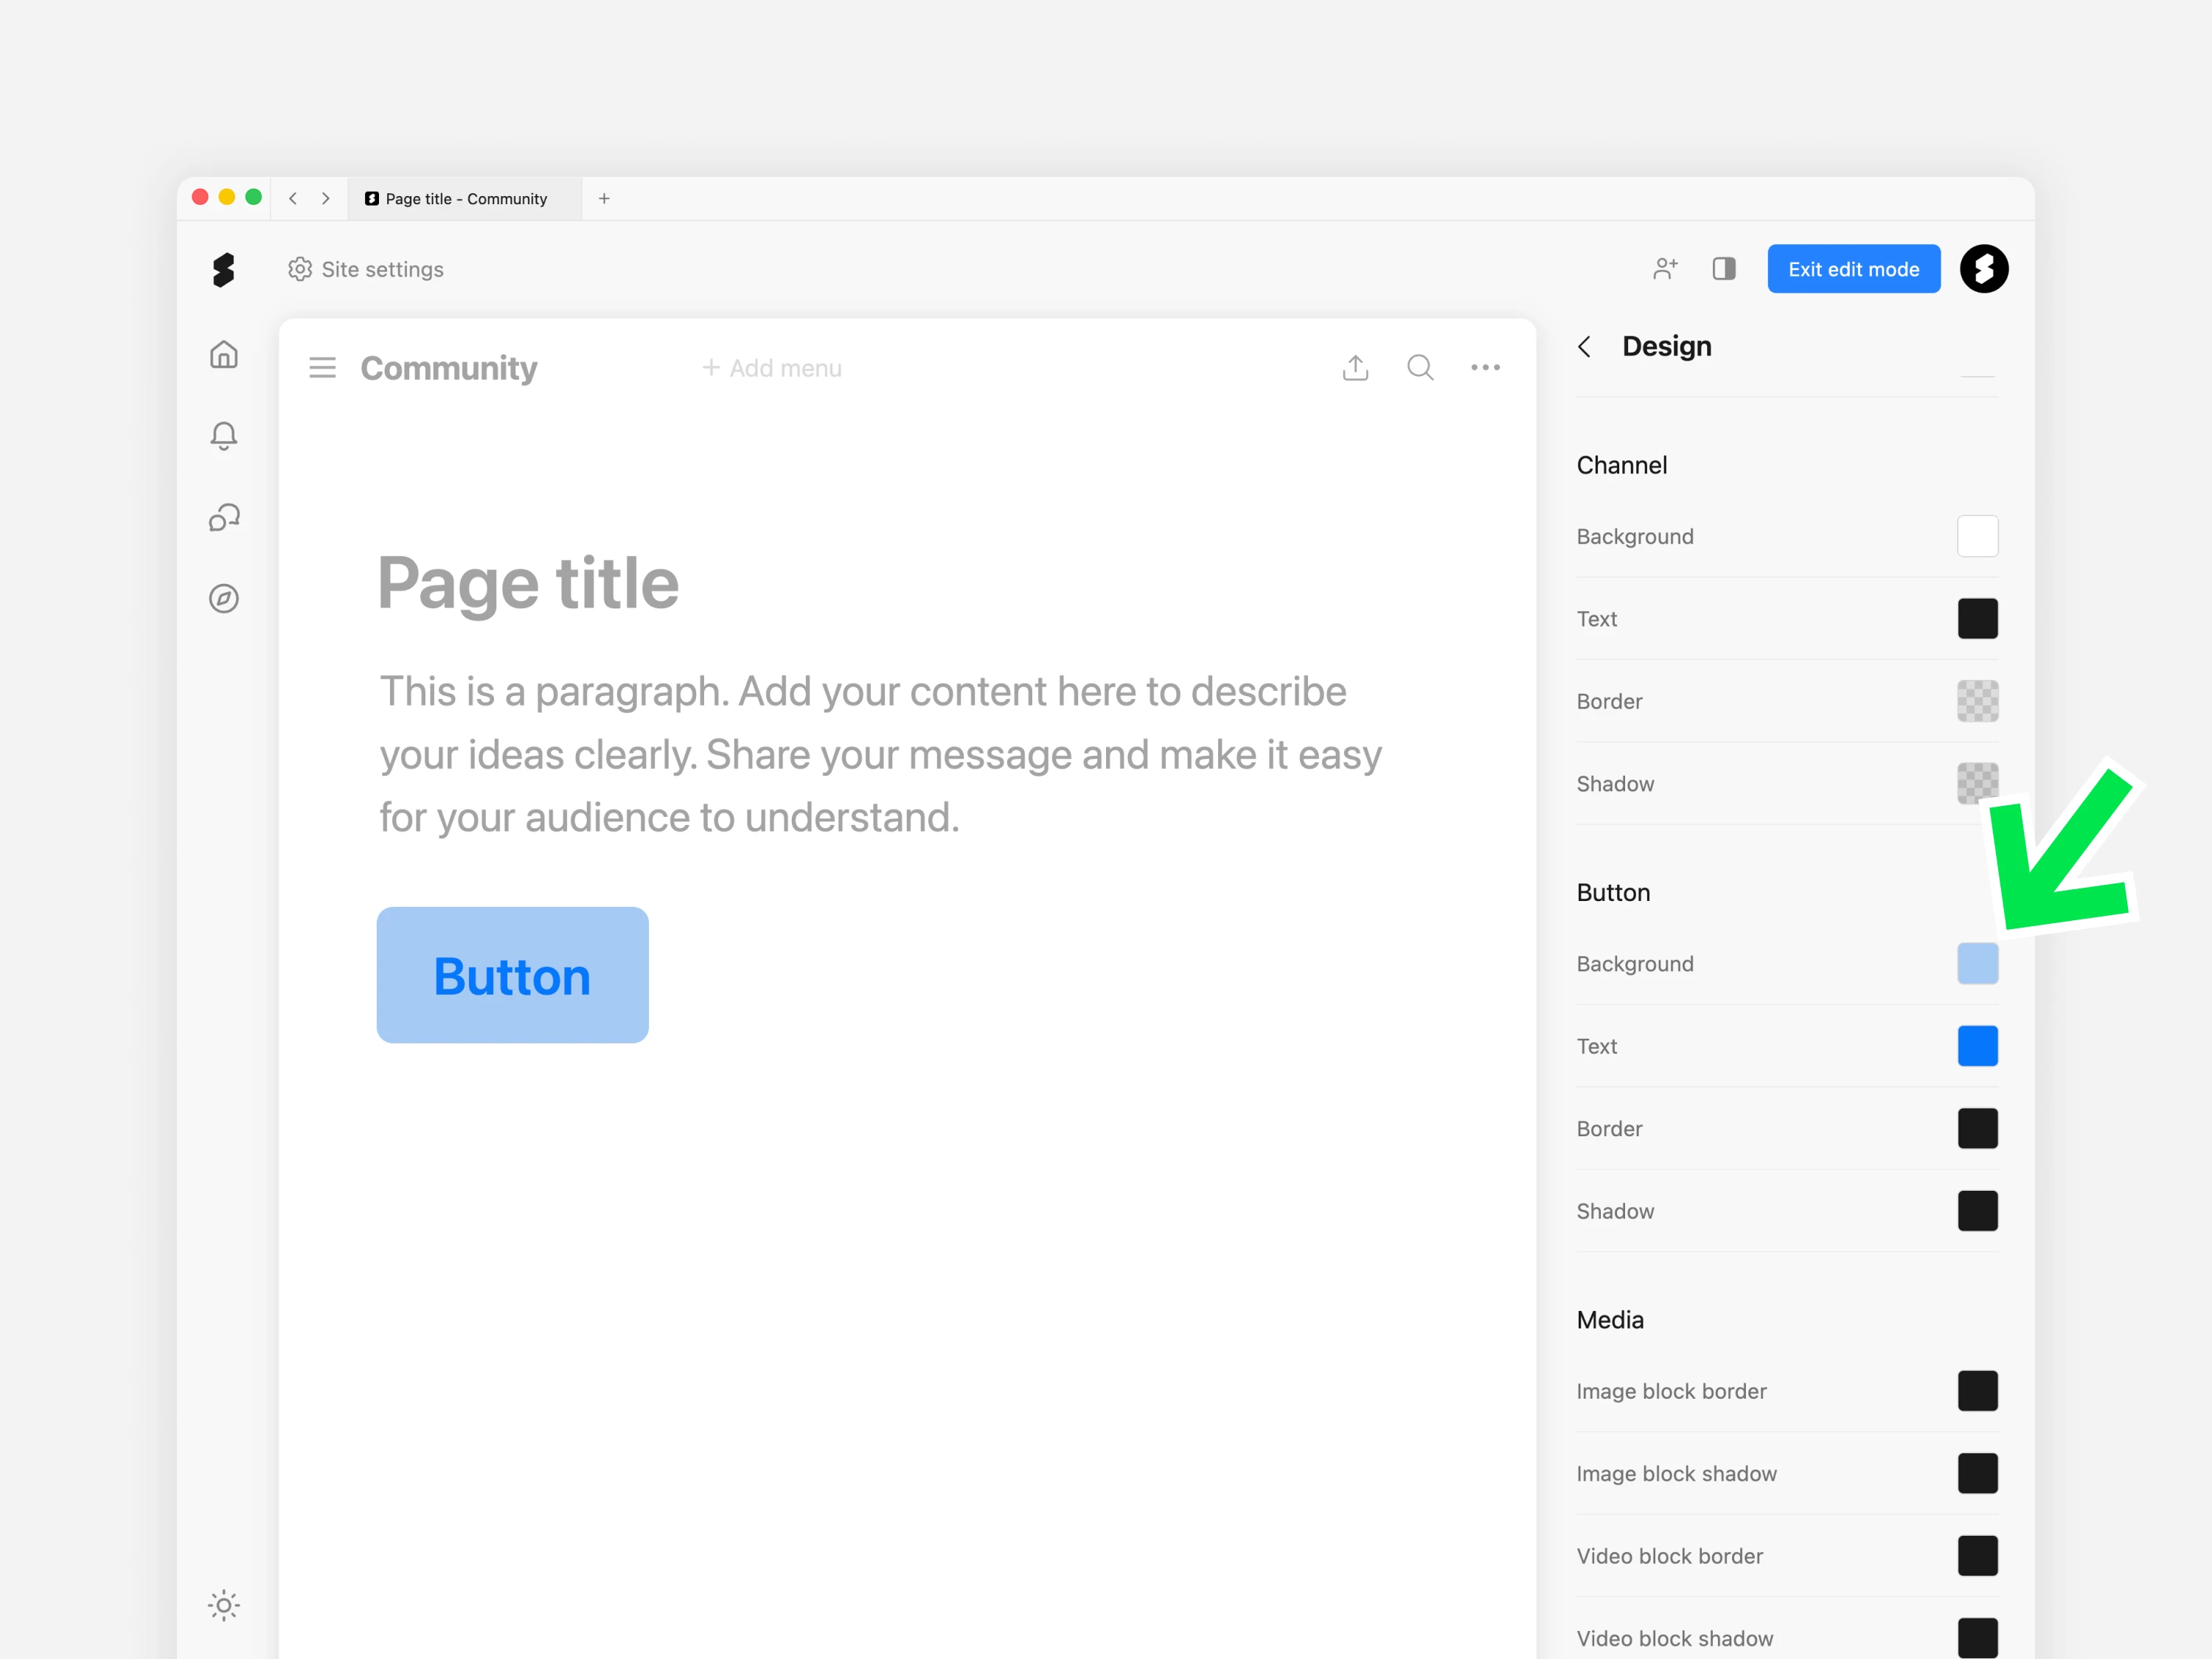
Task: Open Site settings
Action: 366,269
